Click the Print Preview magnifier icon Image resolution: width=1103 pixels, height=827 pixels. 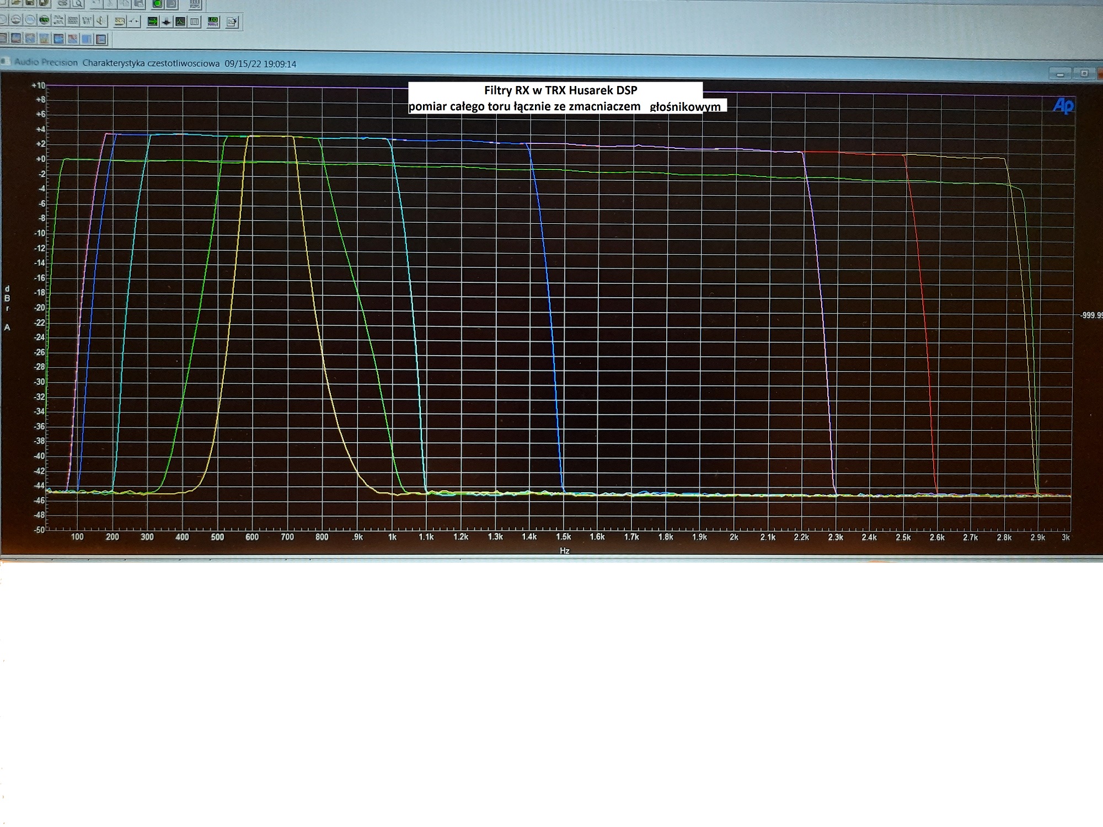click(78, 4)
